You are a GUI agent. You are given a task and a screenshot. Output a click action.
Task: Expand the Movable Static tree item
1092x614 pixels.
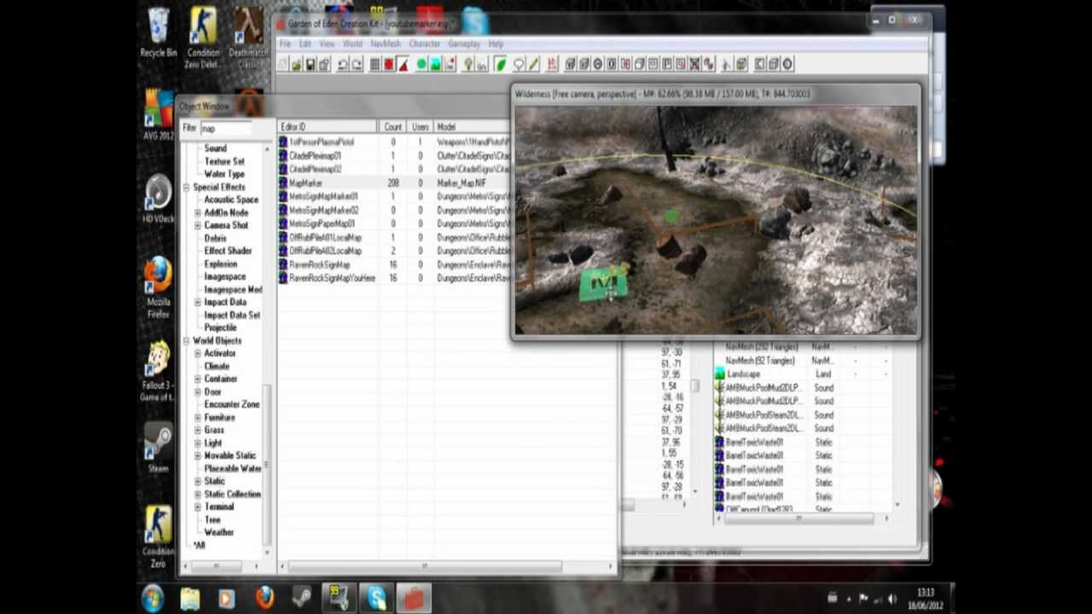[198, 455]
